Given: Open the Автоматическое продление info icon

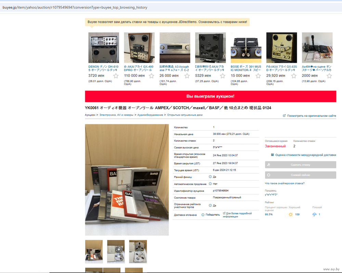Looking at the screenshot, I should tap(210, 184).
